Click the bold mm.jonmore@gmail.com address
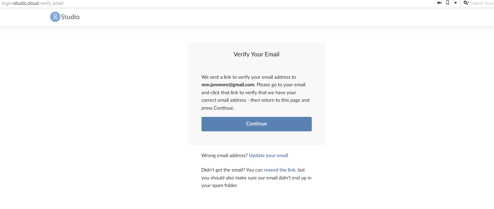The image size is (494, 209). 228,85
